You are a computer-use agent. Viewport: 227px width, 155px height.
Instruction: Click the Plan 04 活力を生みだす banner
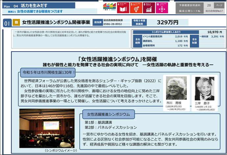tap(38, 6)
